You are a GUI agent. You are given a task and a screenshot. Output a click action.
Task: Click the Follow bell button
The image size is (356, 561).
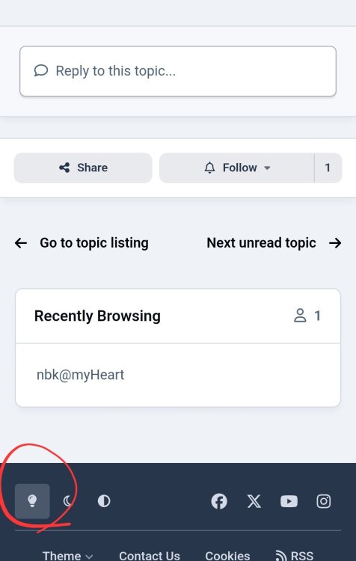pyautogui.click(x=236, y=168)
